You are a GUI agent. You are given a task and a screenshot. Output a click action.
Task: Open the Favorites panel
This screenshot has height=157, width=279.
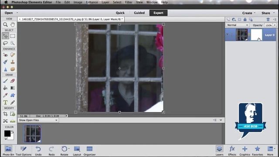257,151
